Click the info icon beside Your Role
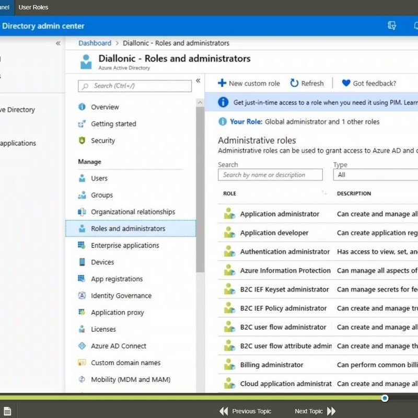 pos(223,122)
